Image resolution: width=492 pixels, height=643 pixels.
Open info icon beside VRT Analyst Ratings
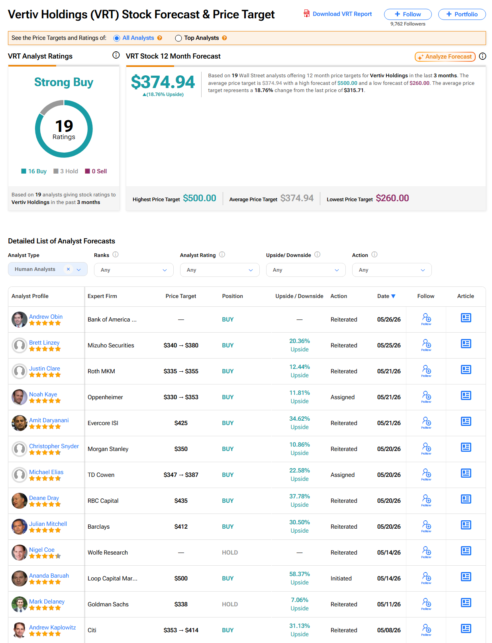[116, 55]
